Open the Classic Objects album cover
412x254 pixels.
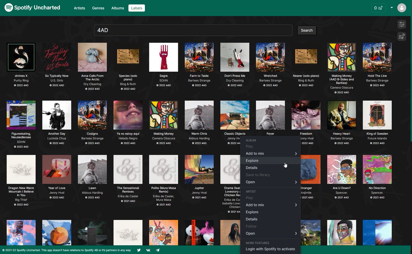pos(235,115)
